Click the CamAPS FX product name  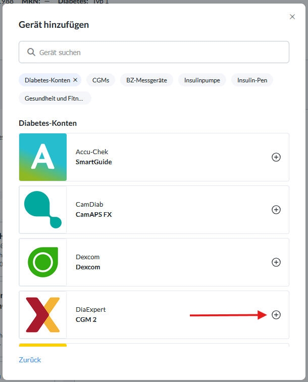tap(94, 215)
